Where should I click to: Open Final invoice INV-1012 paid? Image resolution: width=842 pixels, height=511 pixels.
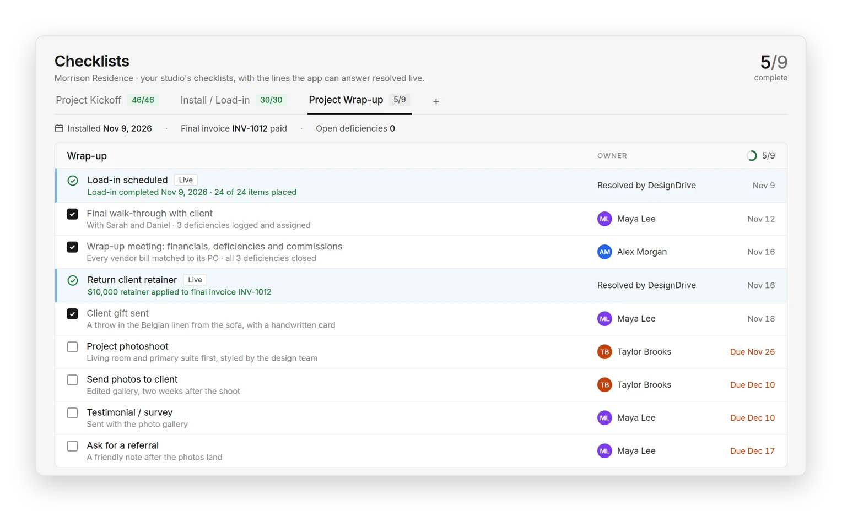click(234, 128)
